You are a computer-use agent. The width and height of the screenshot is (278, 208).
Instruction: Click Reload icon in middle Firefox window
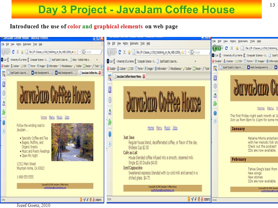120,52
